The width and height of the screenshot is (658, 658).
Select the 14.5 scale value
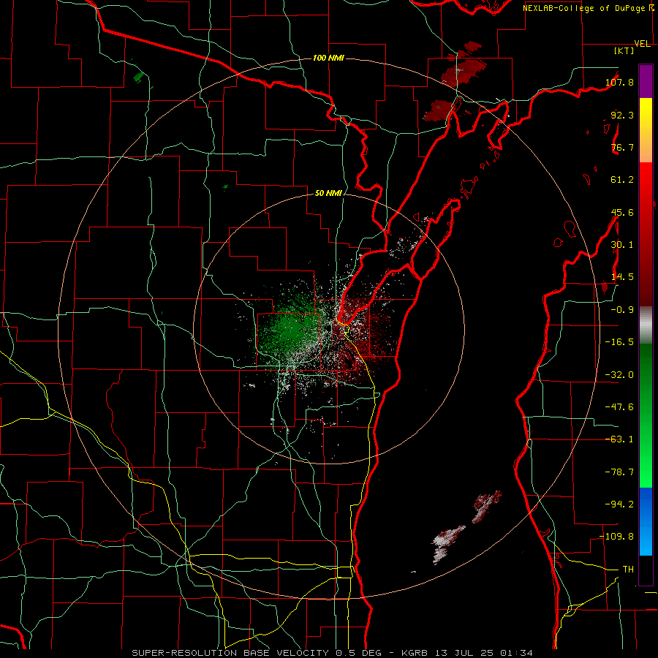click(622, 277)
